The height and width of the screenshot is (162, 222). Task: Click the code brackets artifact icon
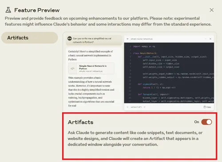pyautogui.click(x=72, y=69)
